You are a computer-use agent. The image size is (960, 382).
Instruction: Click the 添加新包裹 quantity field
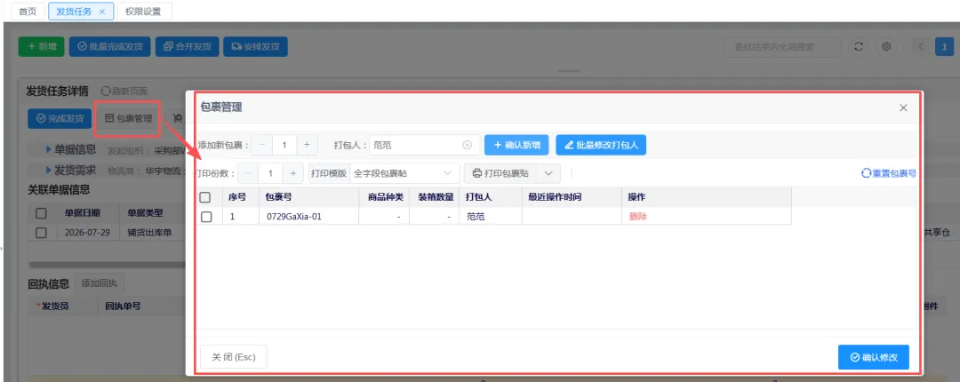[x=284, y=145]
